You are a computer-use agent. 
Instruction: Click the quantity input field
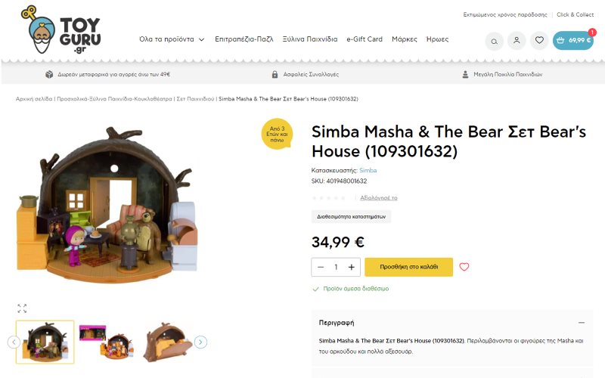336,267
